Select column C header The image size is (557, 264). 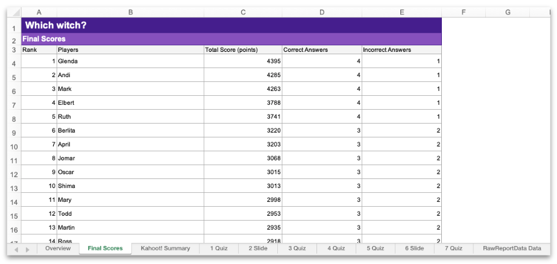coord(243,12)
